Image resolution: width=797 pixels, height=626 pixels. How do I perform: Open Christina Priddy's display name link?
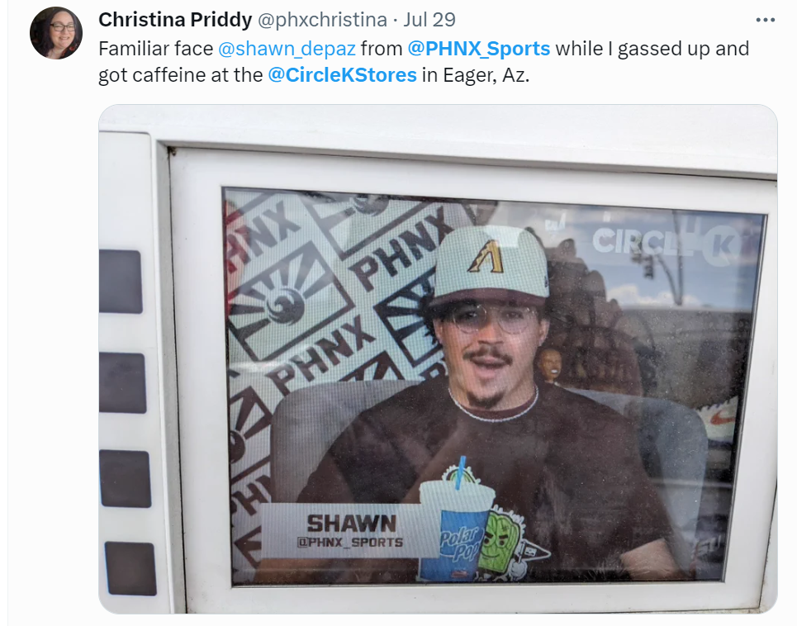[175, 20]
